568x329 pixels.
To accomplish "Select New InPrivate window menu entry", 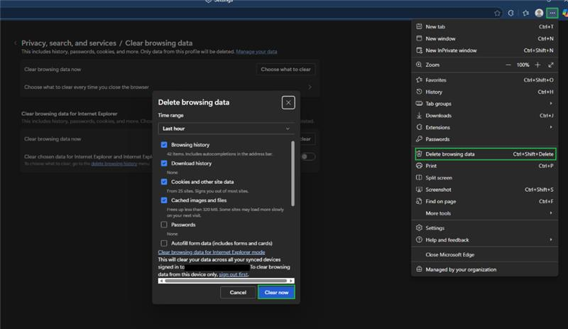I will tap(485, 50).
